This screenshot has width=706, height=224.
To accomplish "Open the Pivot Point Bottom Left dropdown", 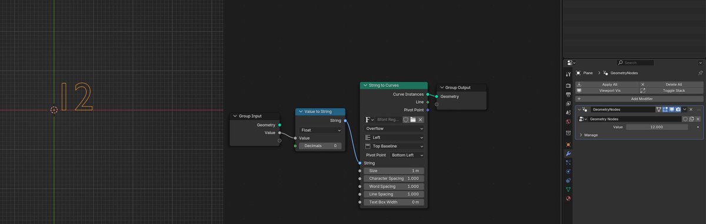I will pyautogui.click(x=407, y=155).
